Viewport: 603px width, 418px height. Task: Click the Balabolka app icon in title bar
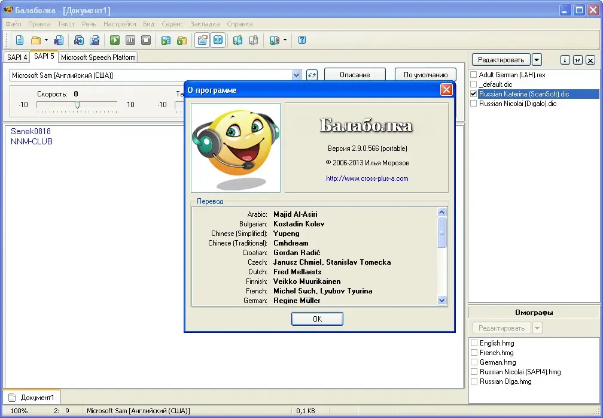click(x=8, y=10)
